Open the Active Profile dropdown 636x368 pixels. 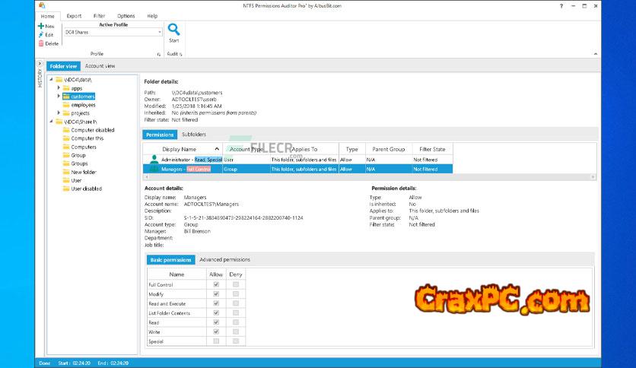pyautogui.click(x=160, y=33)
